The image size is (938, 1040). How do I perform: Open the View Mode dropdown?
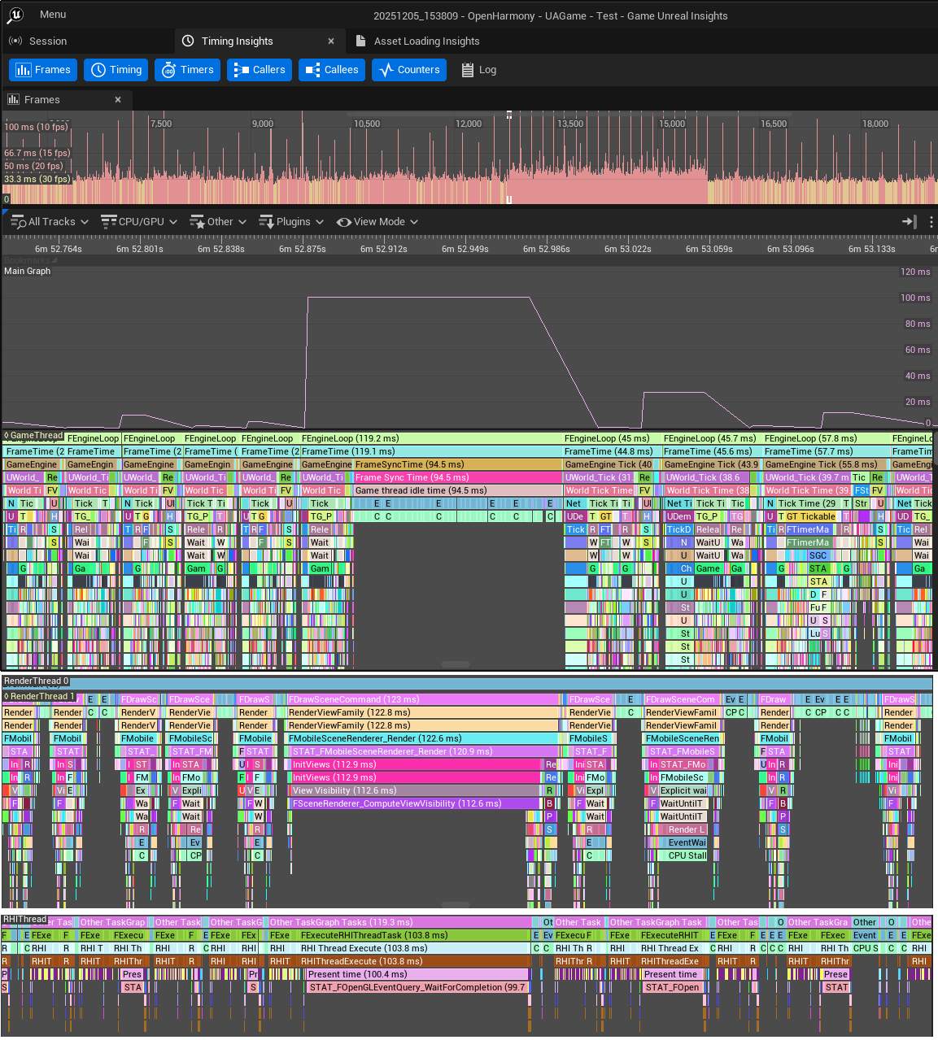[377, 222]
